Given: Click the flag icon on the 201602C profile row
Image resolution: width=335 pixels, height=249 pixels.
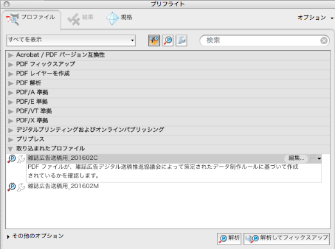Looking at the screenshot, I should pos(313,158).
